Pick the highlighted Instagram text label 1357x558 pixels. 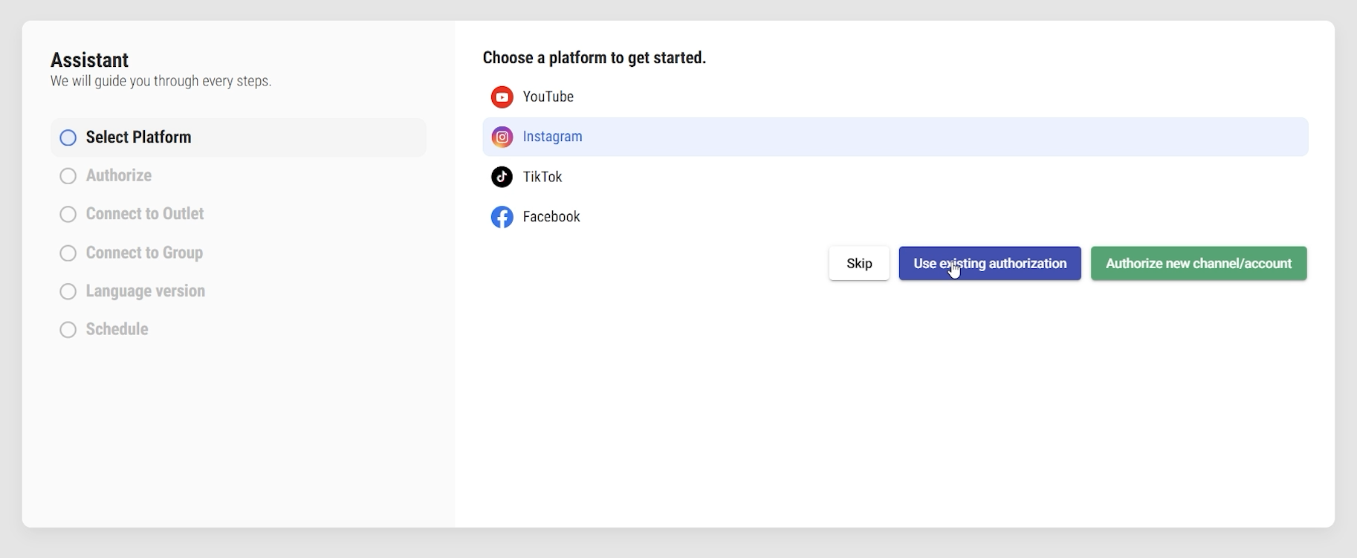coord(552,137)
